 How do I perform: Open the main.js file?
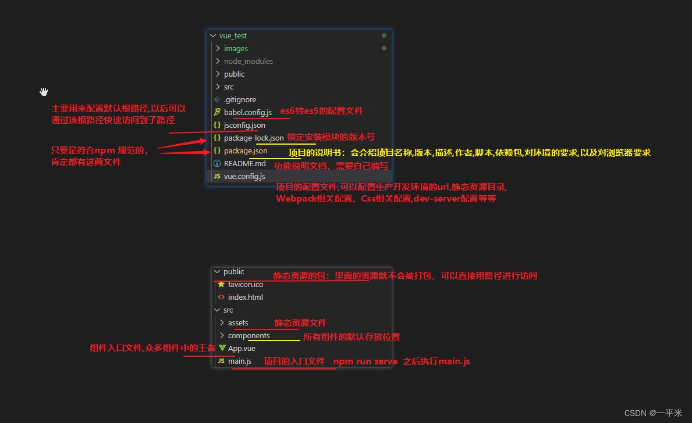coord(240,361)
